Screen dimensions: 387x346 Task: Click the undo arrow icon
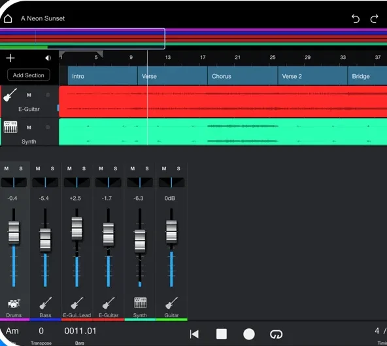click(x=356, y=19)
